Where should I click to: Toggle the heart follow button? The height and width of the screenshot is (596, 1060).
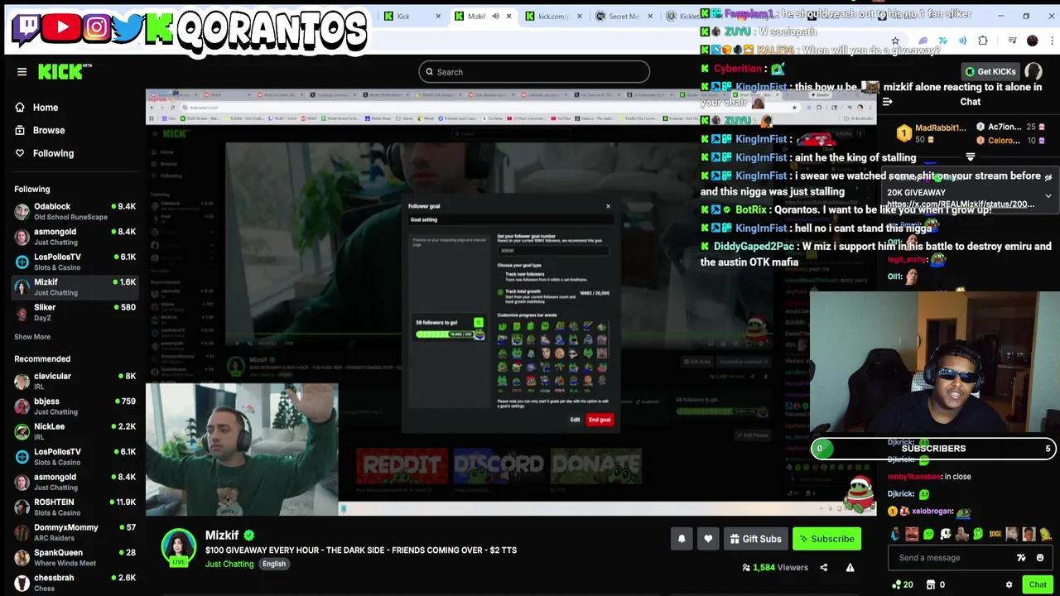click(x=708, y=539)
